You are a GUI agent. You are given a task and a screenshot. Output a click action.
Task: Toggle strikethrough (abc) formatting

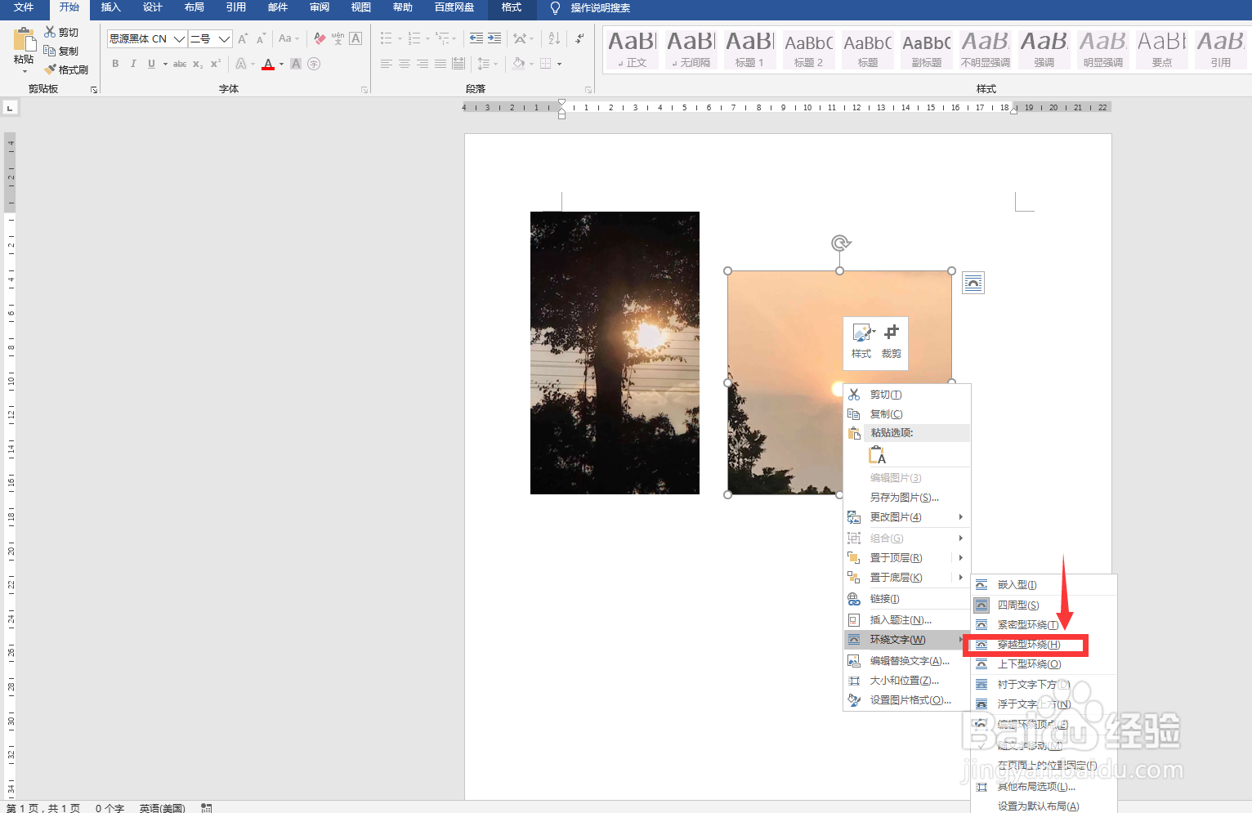click(180, 64)
